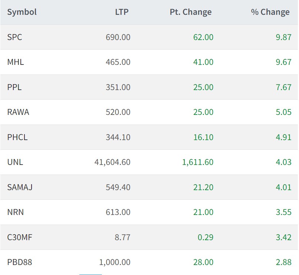Screen dimensions: 299x275
Task: Select the NRN symbol row link
Action: (x=16, y=212)
